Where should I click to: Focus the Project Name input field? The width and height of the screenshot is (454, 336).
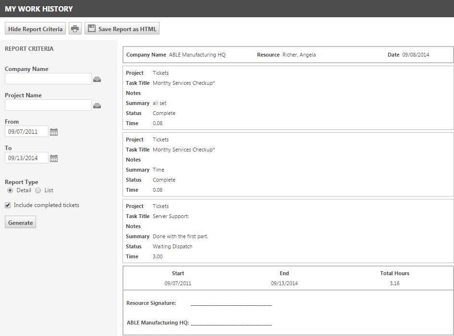[x=48, y=105]
